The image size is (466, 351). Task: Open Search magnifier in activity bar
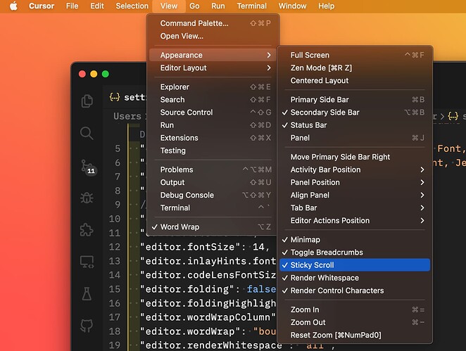pos(87,133)
